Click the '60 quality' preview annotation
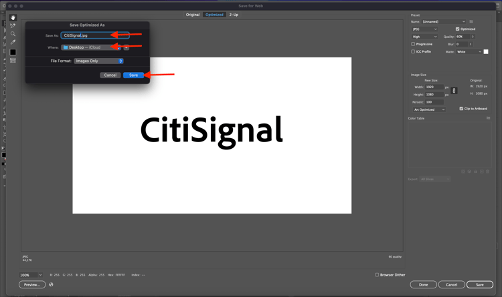 click(x=395, y=256)
